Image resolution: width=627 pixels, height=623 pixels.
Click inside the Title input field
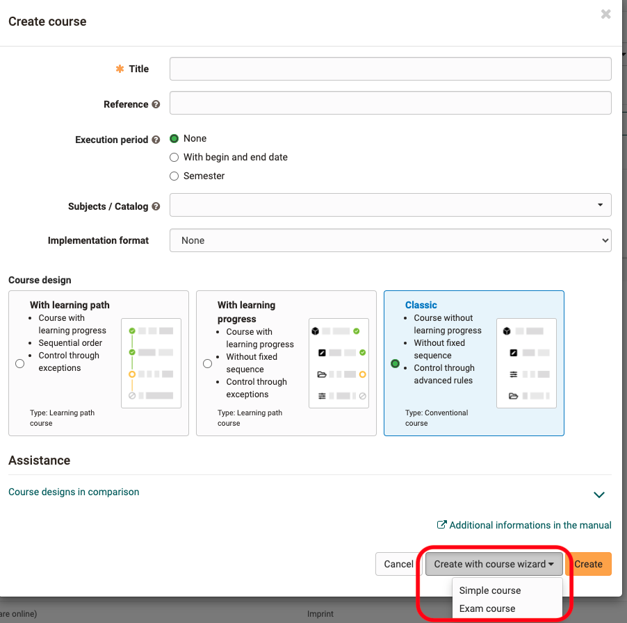[390, 69]
